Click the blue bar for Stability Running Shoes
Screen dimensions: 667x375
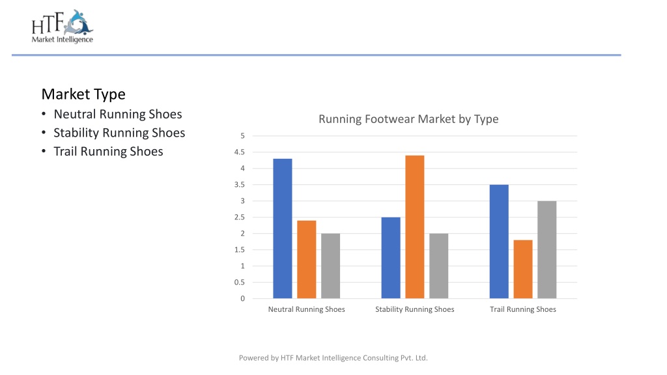click(391, 258)
